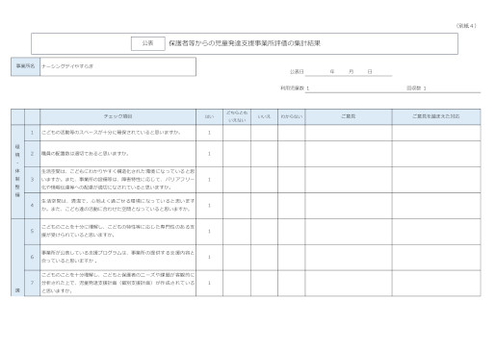Select question 3 mentioning バリアフリー
496x350 pixels.
(117, 180)
